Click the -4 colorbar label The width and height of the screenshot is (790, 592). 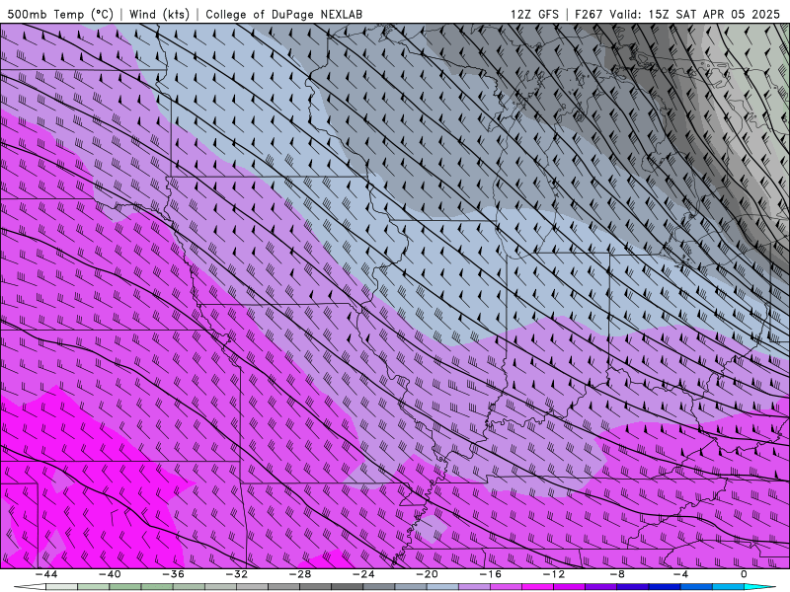tap(680, 574)
